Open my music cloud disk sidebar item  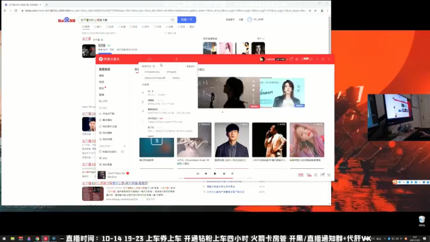tap(108, 126)
